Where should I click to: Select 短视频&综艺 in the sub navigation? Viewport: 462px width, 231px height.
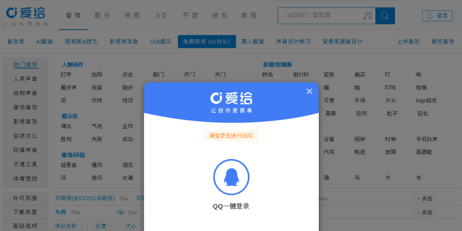[x=81, y=42]
